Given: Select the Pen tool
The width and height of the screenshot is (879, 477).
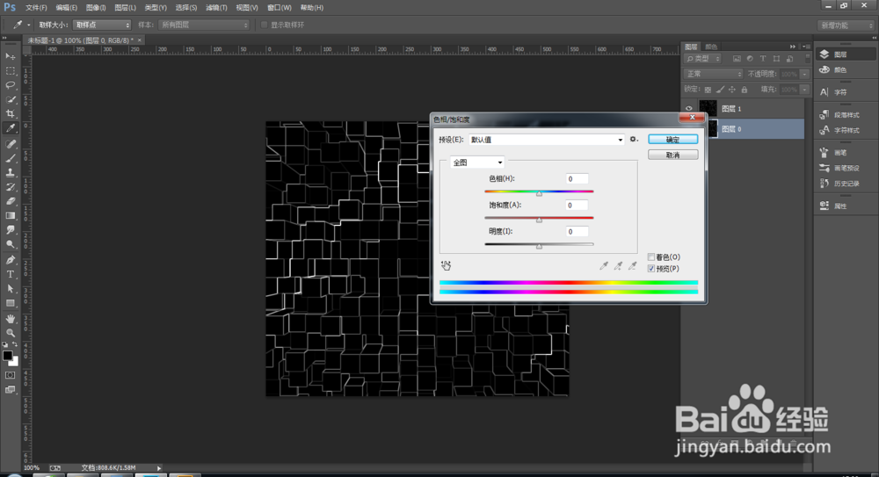Looking at the screenshot, I should click(10, 260).
